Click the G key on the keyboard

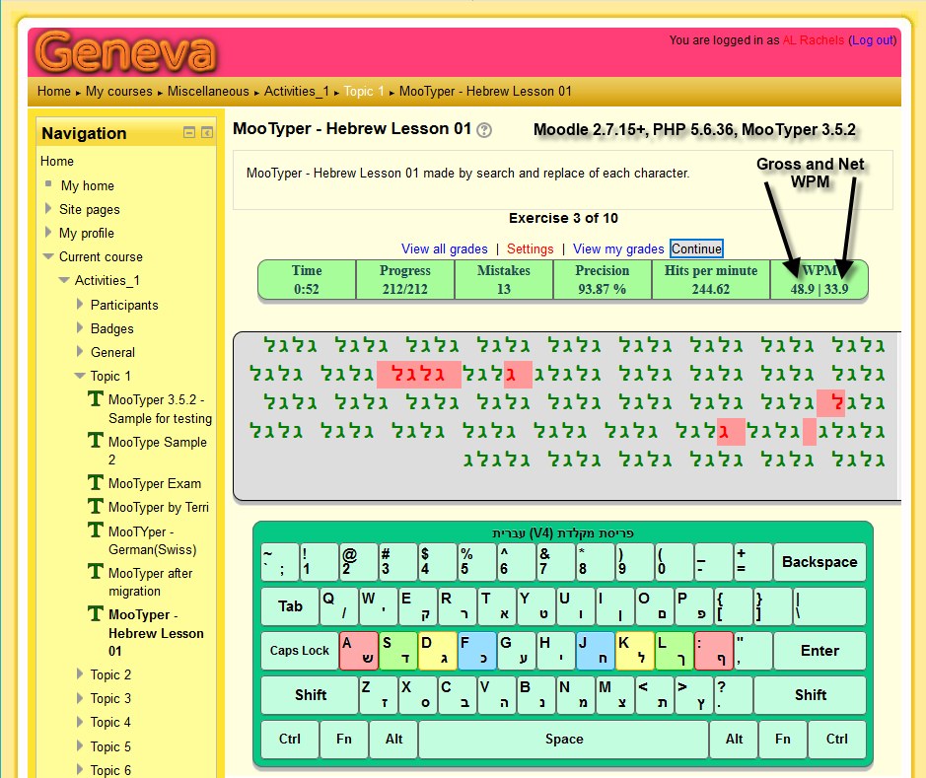click(517, 651)
